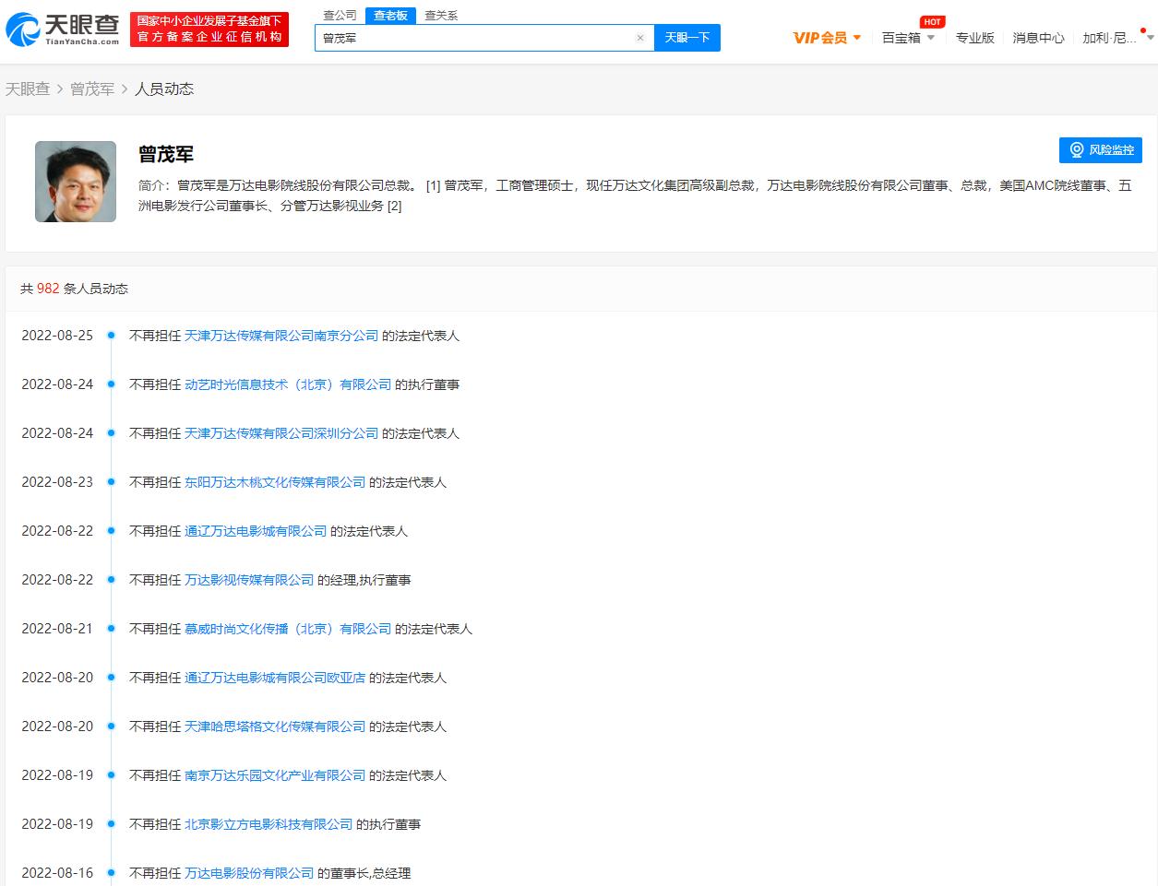Click the 天眼一下 search button

click(x=686, y=38)
